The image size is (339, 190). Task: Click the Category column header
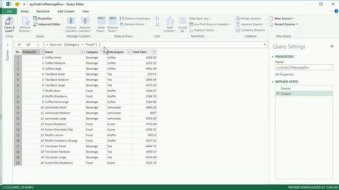tap(92, 52)
